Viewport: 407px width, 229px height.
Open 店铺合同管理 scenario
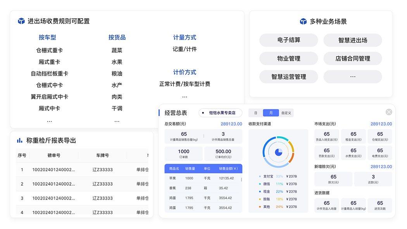[352, 59]
